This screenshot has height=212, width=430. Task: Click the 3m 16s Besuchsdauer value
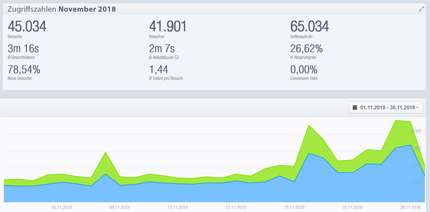click(23, 48)
